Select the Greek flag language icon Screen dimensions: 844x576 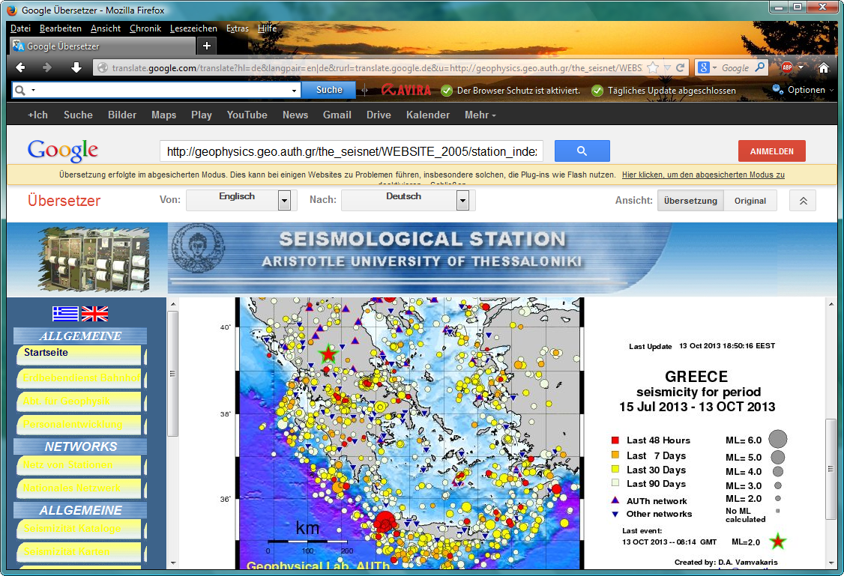pos(65,314)
